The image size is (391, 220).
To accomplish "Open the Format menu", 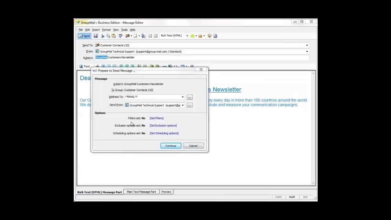I will coord(106,30).
